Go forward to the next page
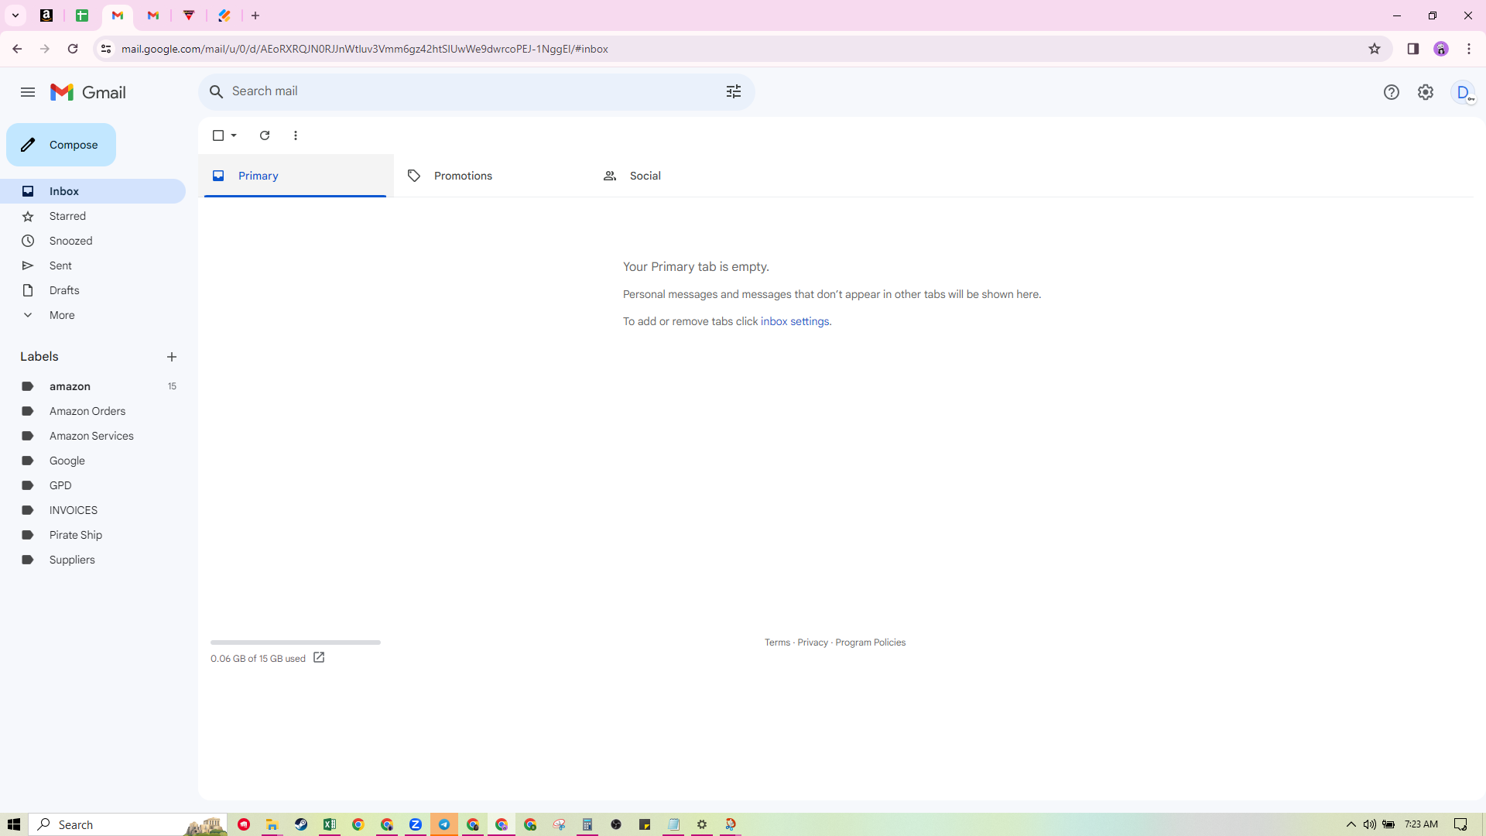This screenshot has height=836, width=1486. 45,49
